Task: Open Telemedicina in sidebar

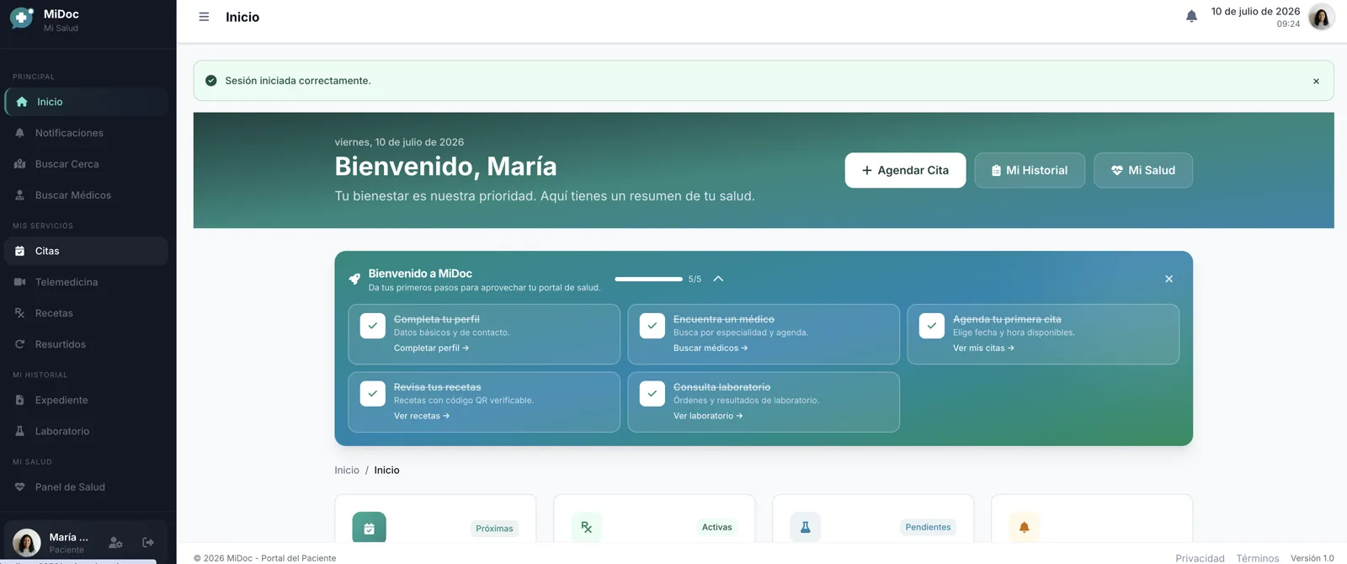Action: click(x=87, y=282)
